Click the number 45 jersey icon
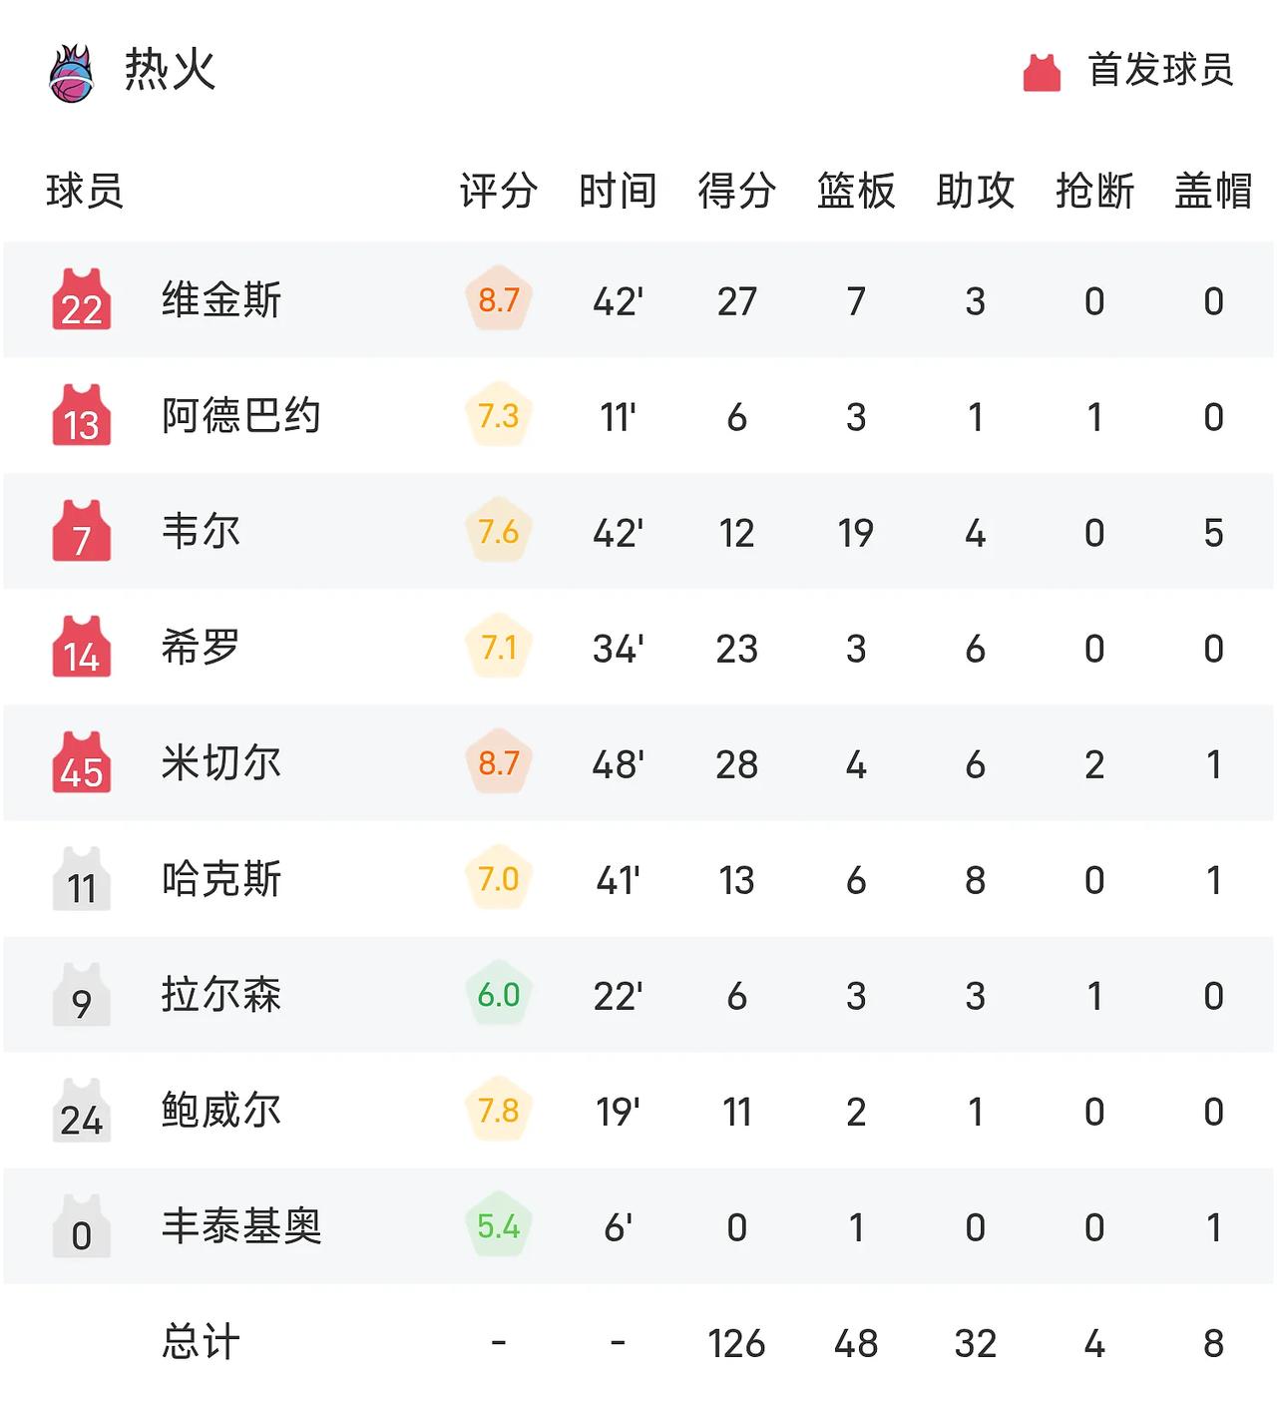The height and width of the screenshot is (1403, 1277). click(81, 762)
